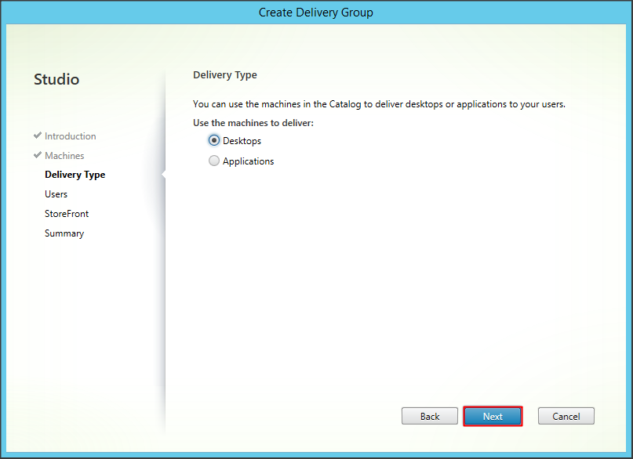633x459 pixels.
Task: Click the Delivery Type page heading
Action: 225,75
